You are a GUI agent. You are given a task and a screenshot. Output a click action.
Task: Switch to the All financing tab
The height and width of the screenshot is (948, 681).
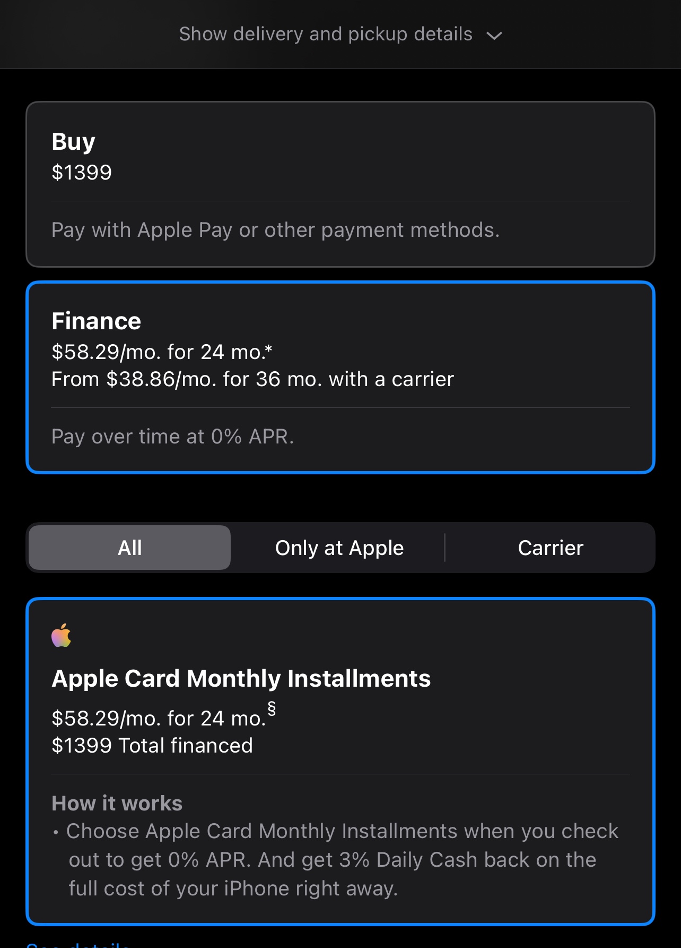(130, 548)
